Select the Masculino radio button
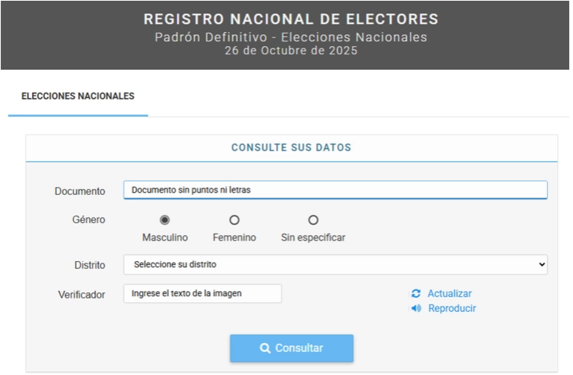Image resolution: width=573 pixels, height=375 pixels. point(164,220)
